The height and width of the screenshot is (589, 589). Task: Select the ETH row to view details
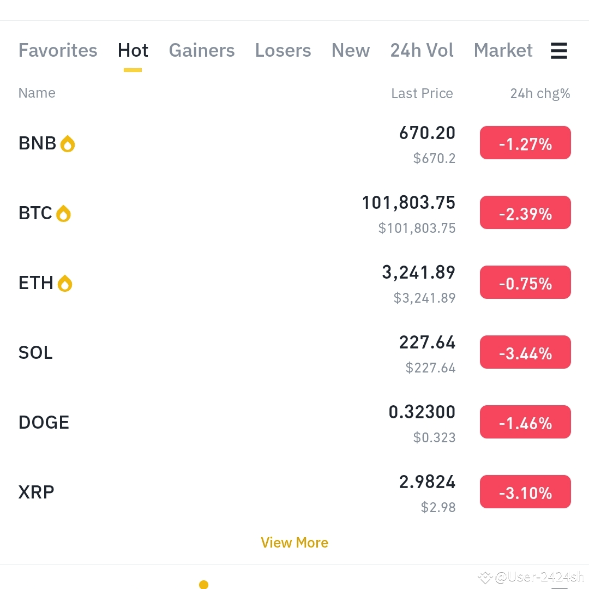point(218,283)
